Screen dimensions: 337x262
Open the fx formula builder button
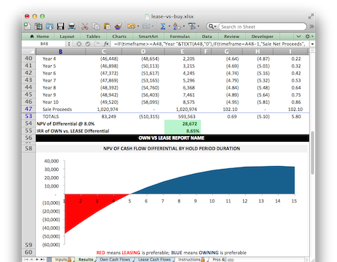click(106, 44)
